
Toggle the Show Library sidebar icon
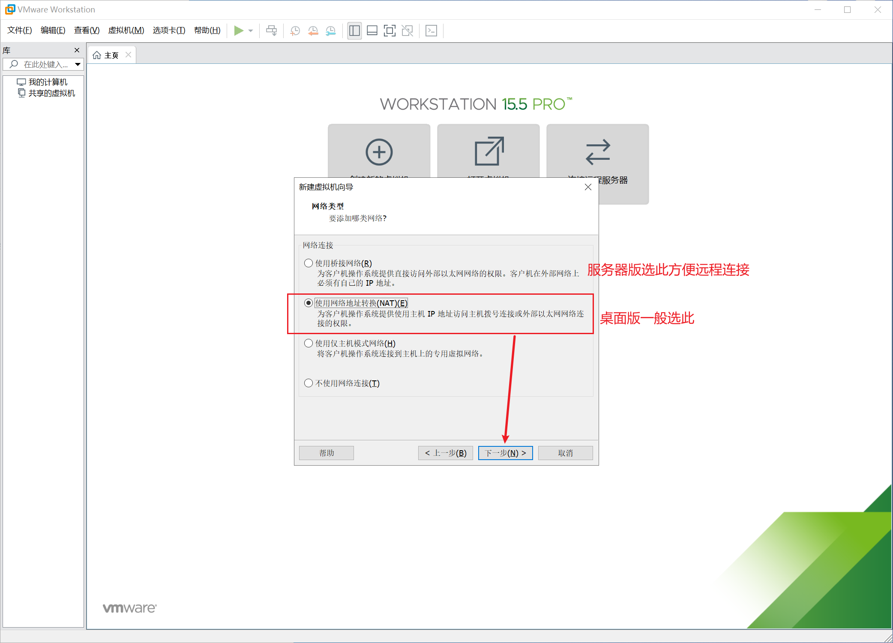(354, 30)
